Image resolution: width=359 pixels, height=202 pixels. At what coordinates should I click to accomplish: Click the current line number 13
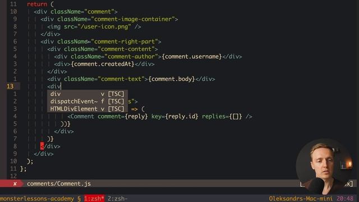[10, 86]
